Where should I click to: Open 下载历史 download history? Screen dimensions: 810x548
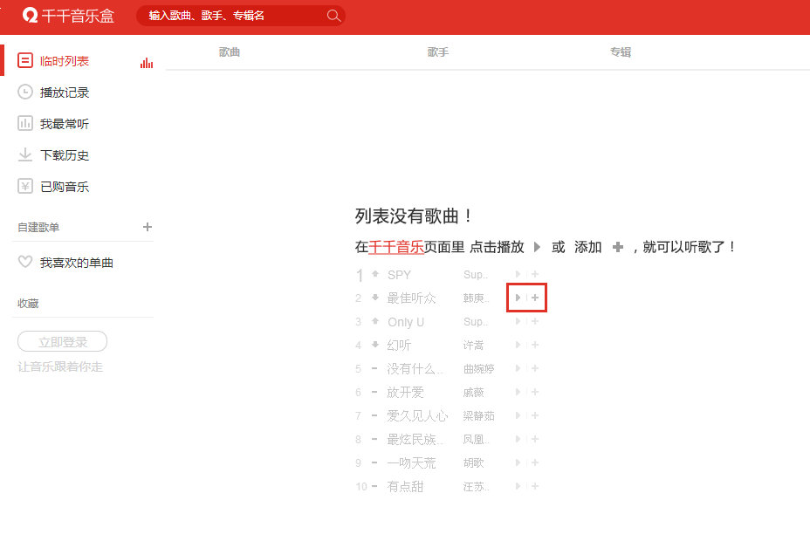click(64, 155)
